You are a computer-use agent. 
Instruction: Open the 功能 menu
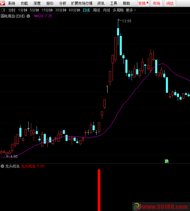[24, 4]
